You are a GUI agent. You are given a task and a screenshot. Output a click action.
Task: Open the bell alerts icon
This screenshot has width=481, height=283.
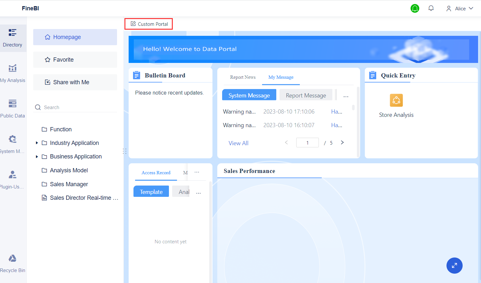(431, 8)
